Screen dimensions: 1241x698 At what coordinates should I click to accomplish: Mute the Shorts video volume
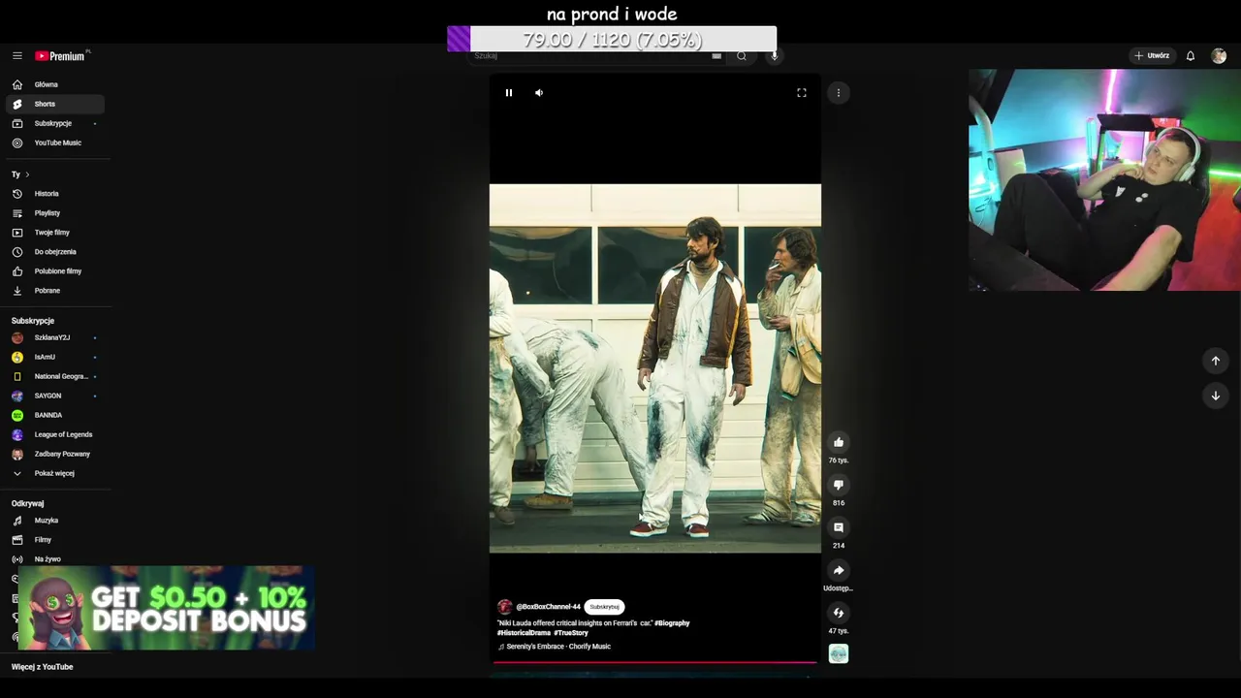point(539,93)
